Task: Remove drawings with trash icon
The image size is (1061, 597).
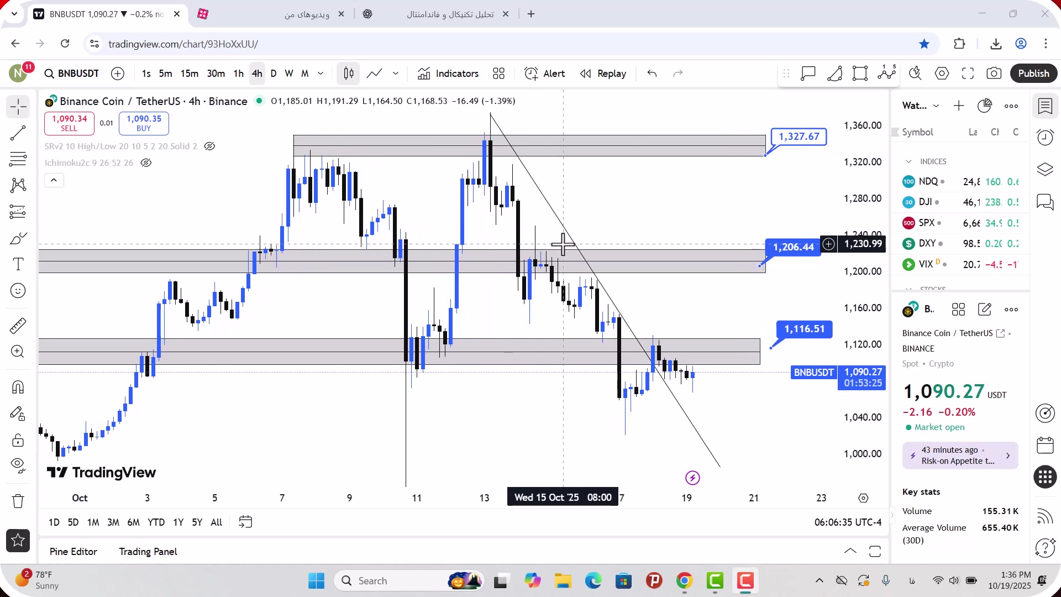Action: [x=18, y=501]
